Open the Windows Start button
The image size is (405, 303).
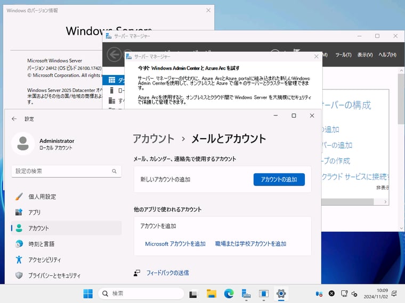pos(88,293)
